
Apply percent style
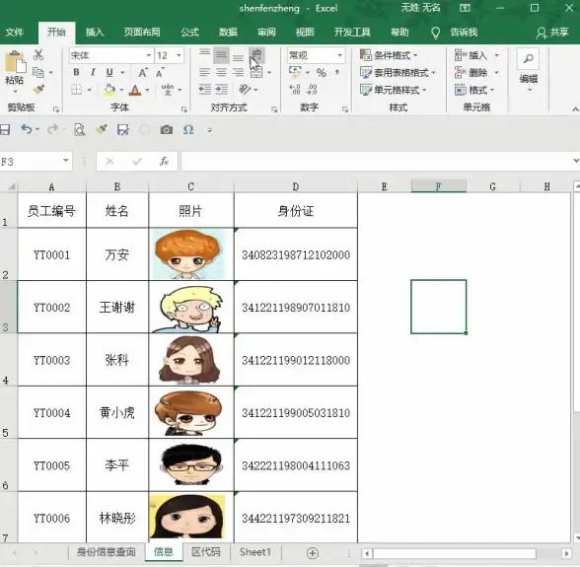pos(322,73)
